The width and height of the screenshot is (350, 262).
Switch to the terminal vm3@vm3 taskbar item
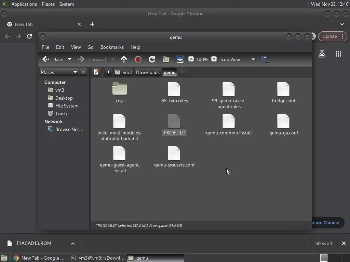[x=98, y=258]
